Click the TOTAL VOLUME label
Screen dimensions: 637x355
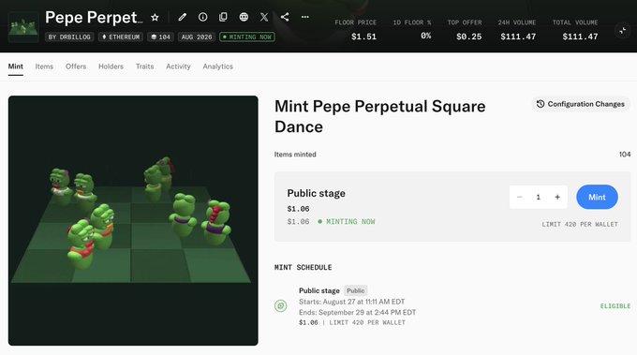(575, 22)
